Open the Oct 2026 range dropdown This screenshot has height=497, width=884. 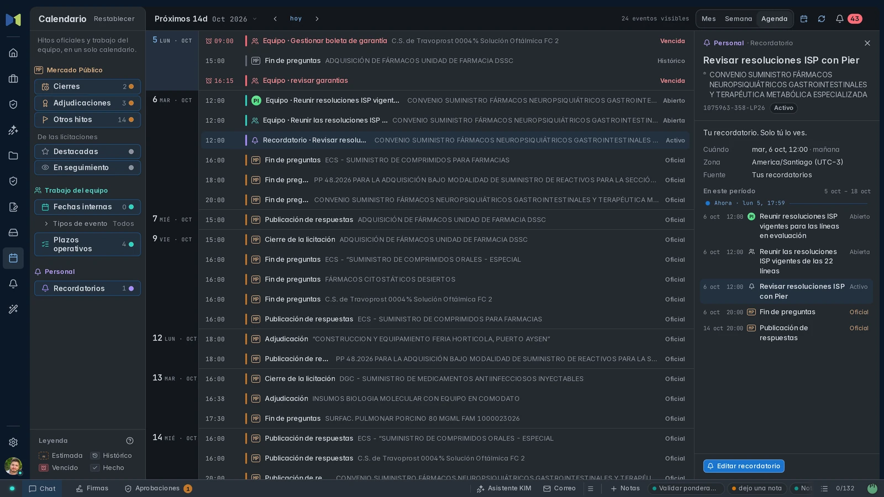click(235, 19)
